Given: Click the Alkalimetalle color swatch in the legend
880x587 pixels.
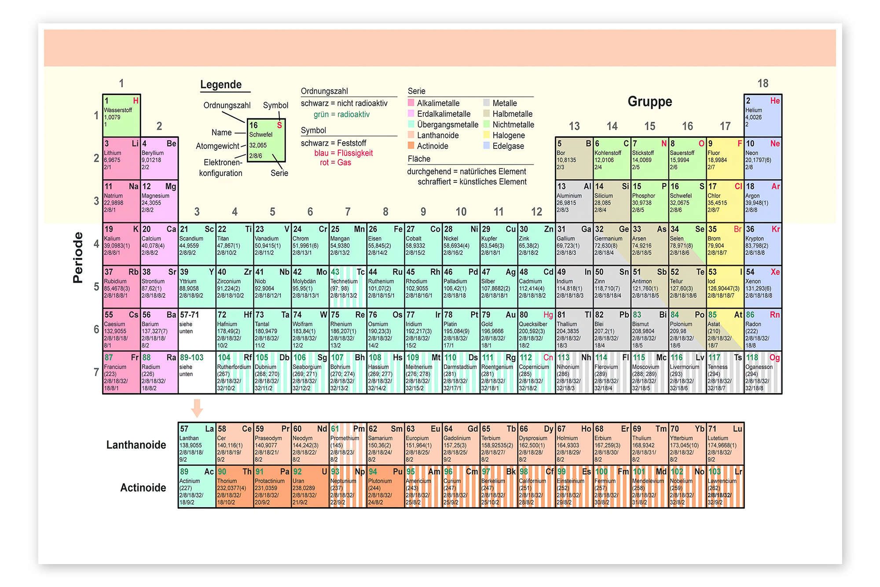Looking at the screenshot, I should 411,103.
